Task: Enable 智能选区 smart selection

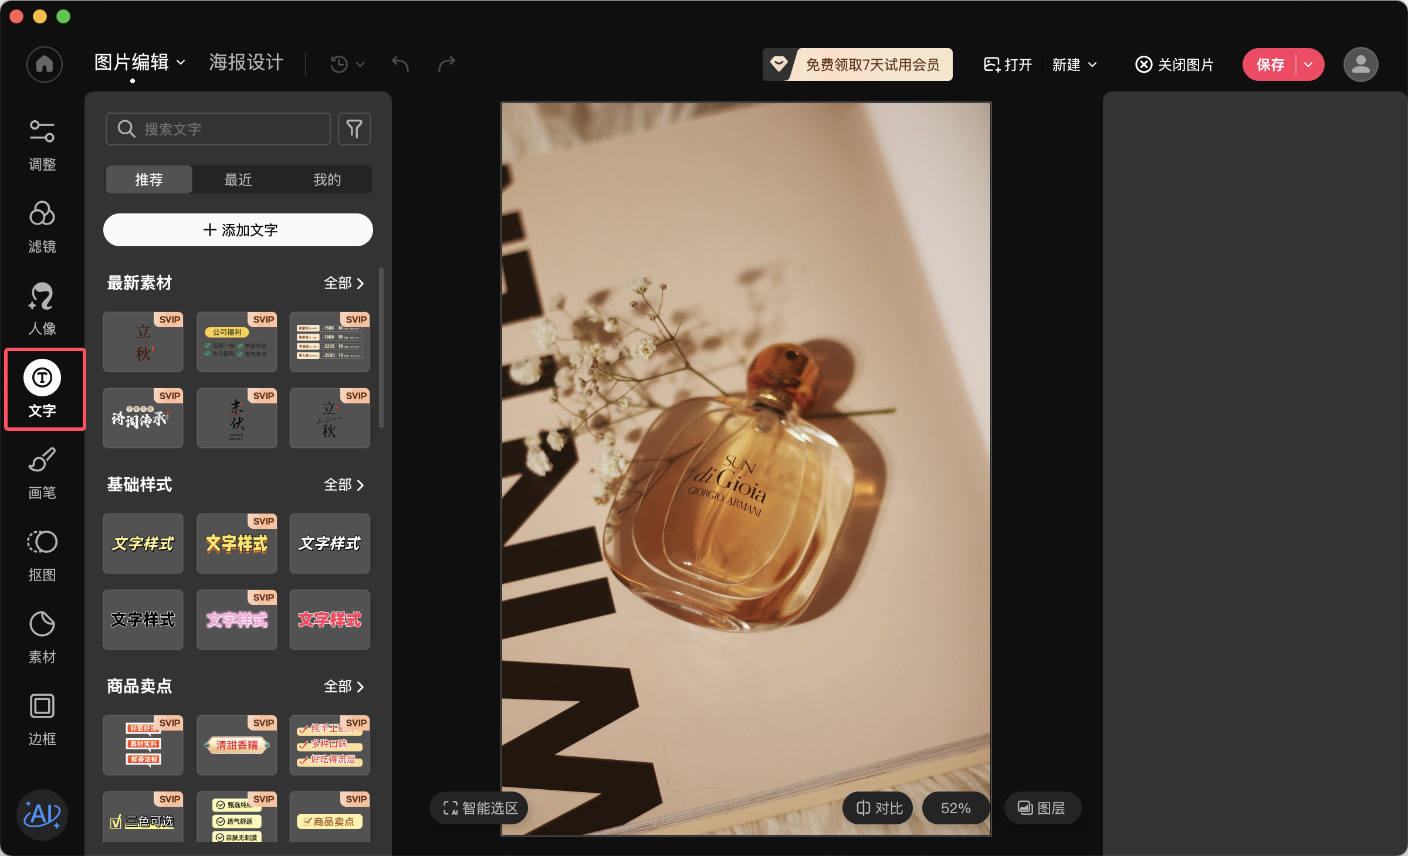Action: [x=480, y=808]
